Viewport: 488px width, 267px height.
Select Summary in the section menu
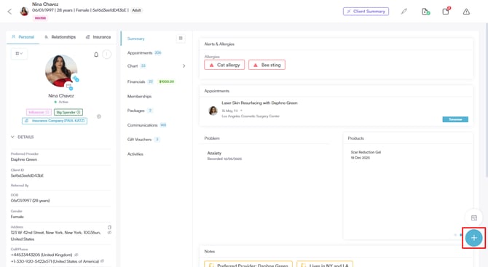pyautogui.click(x=136, y=39)
